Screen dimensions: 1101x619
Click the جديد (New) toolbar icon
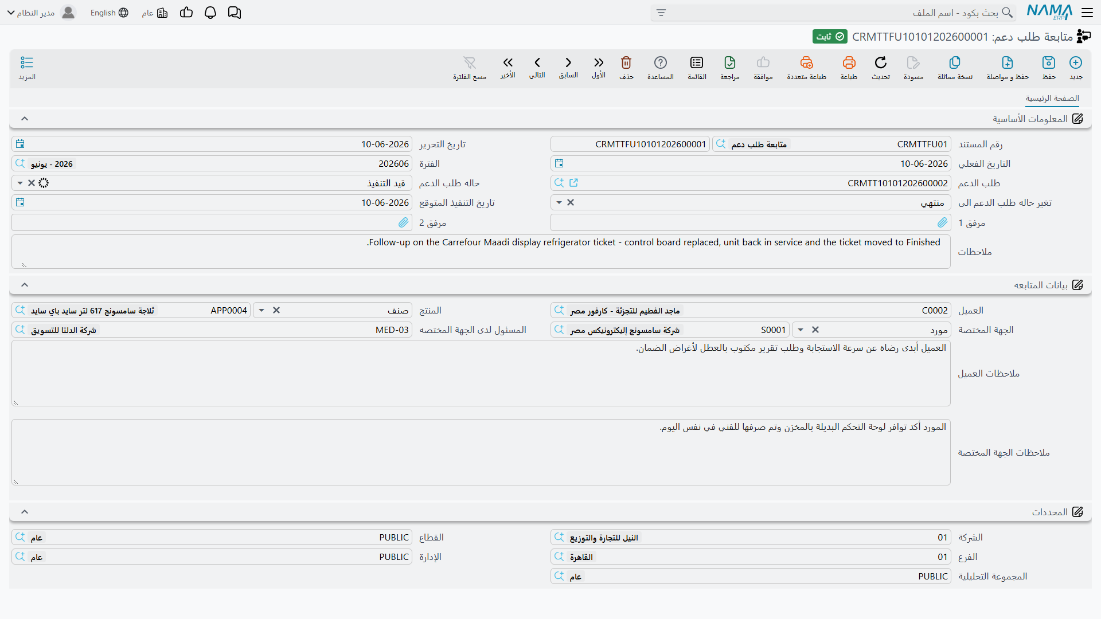(1076, 62)
